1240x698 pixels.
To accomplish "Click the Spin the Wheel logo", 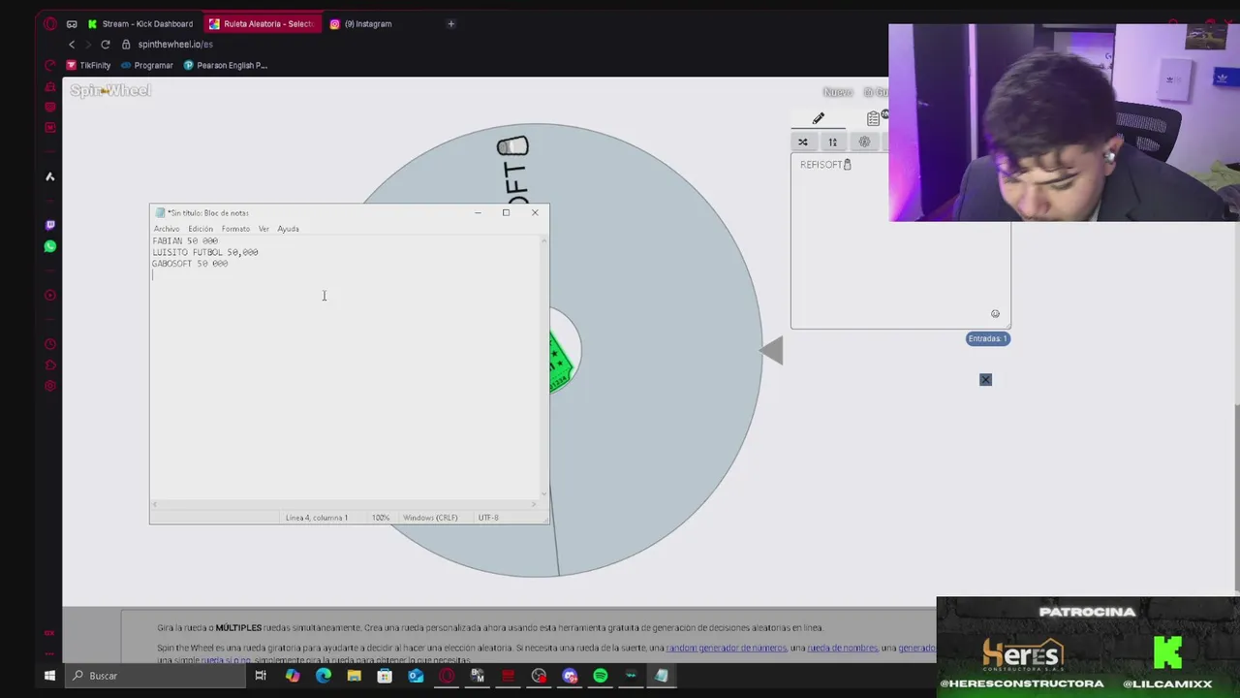I will 110,90.
